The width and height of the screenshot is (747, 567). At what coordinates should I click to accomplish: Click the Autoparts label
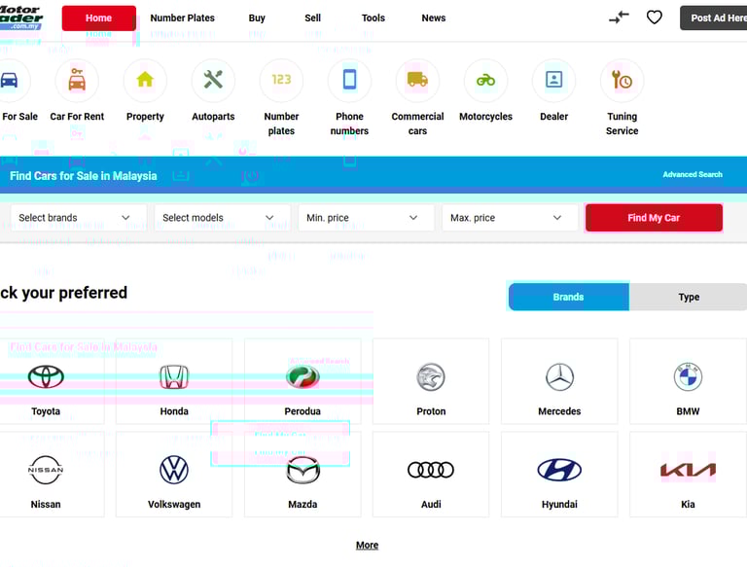213,117
